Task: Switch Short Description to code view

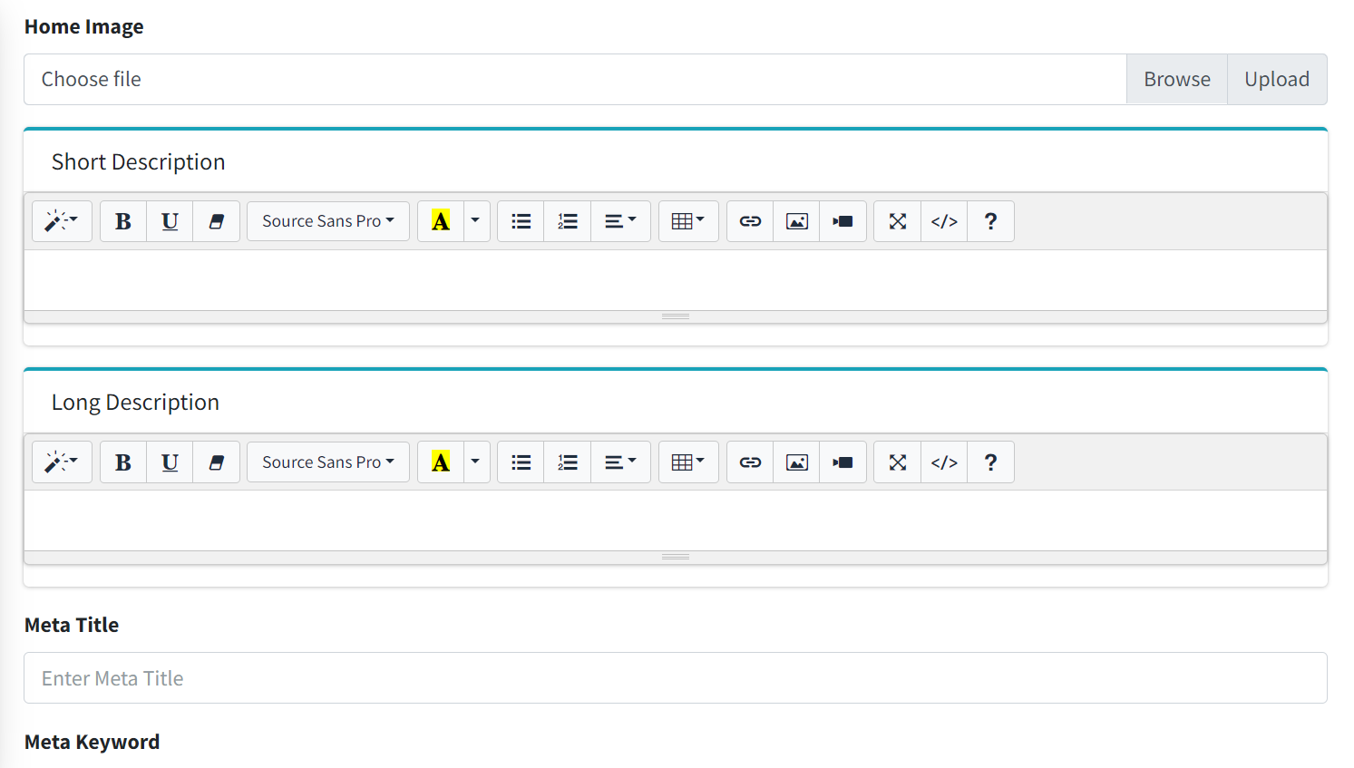Action: click(944, 221)
